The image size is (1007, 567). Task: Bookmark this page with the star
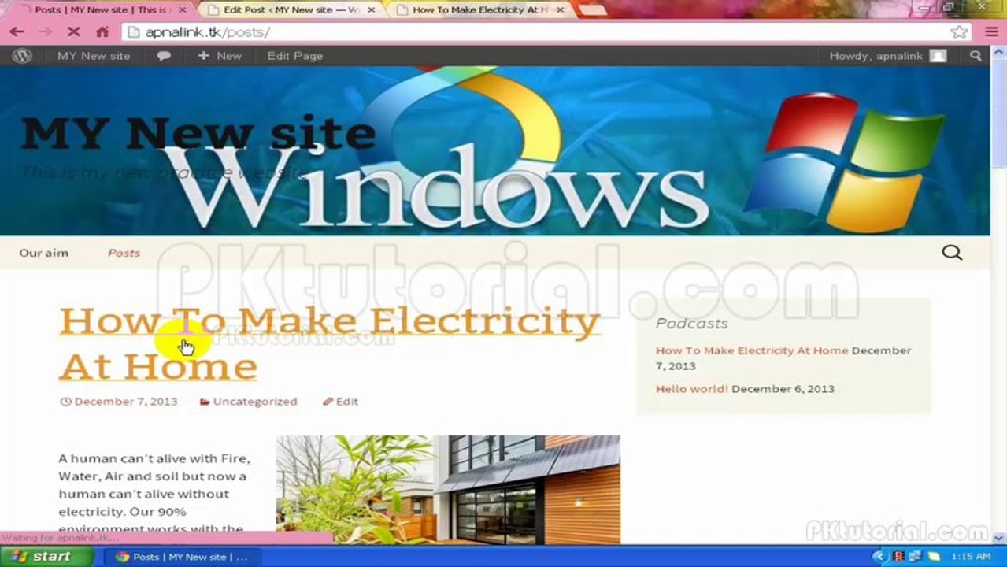(x=958, y=32)
